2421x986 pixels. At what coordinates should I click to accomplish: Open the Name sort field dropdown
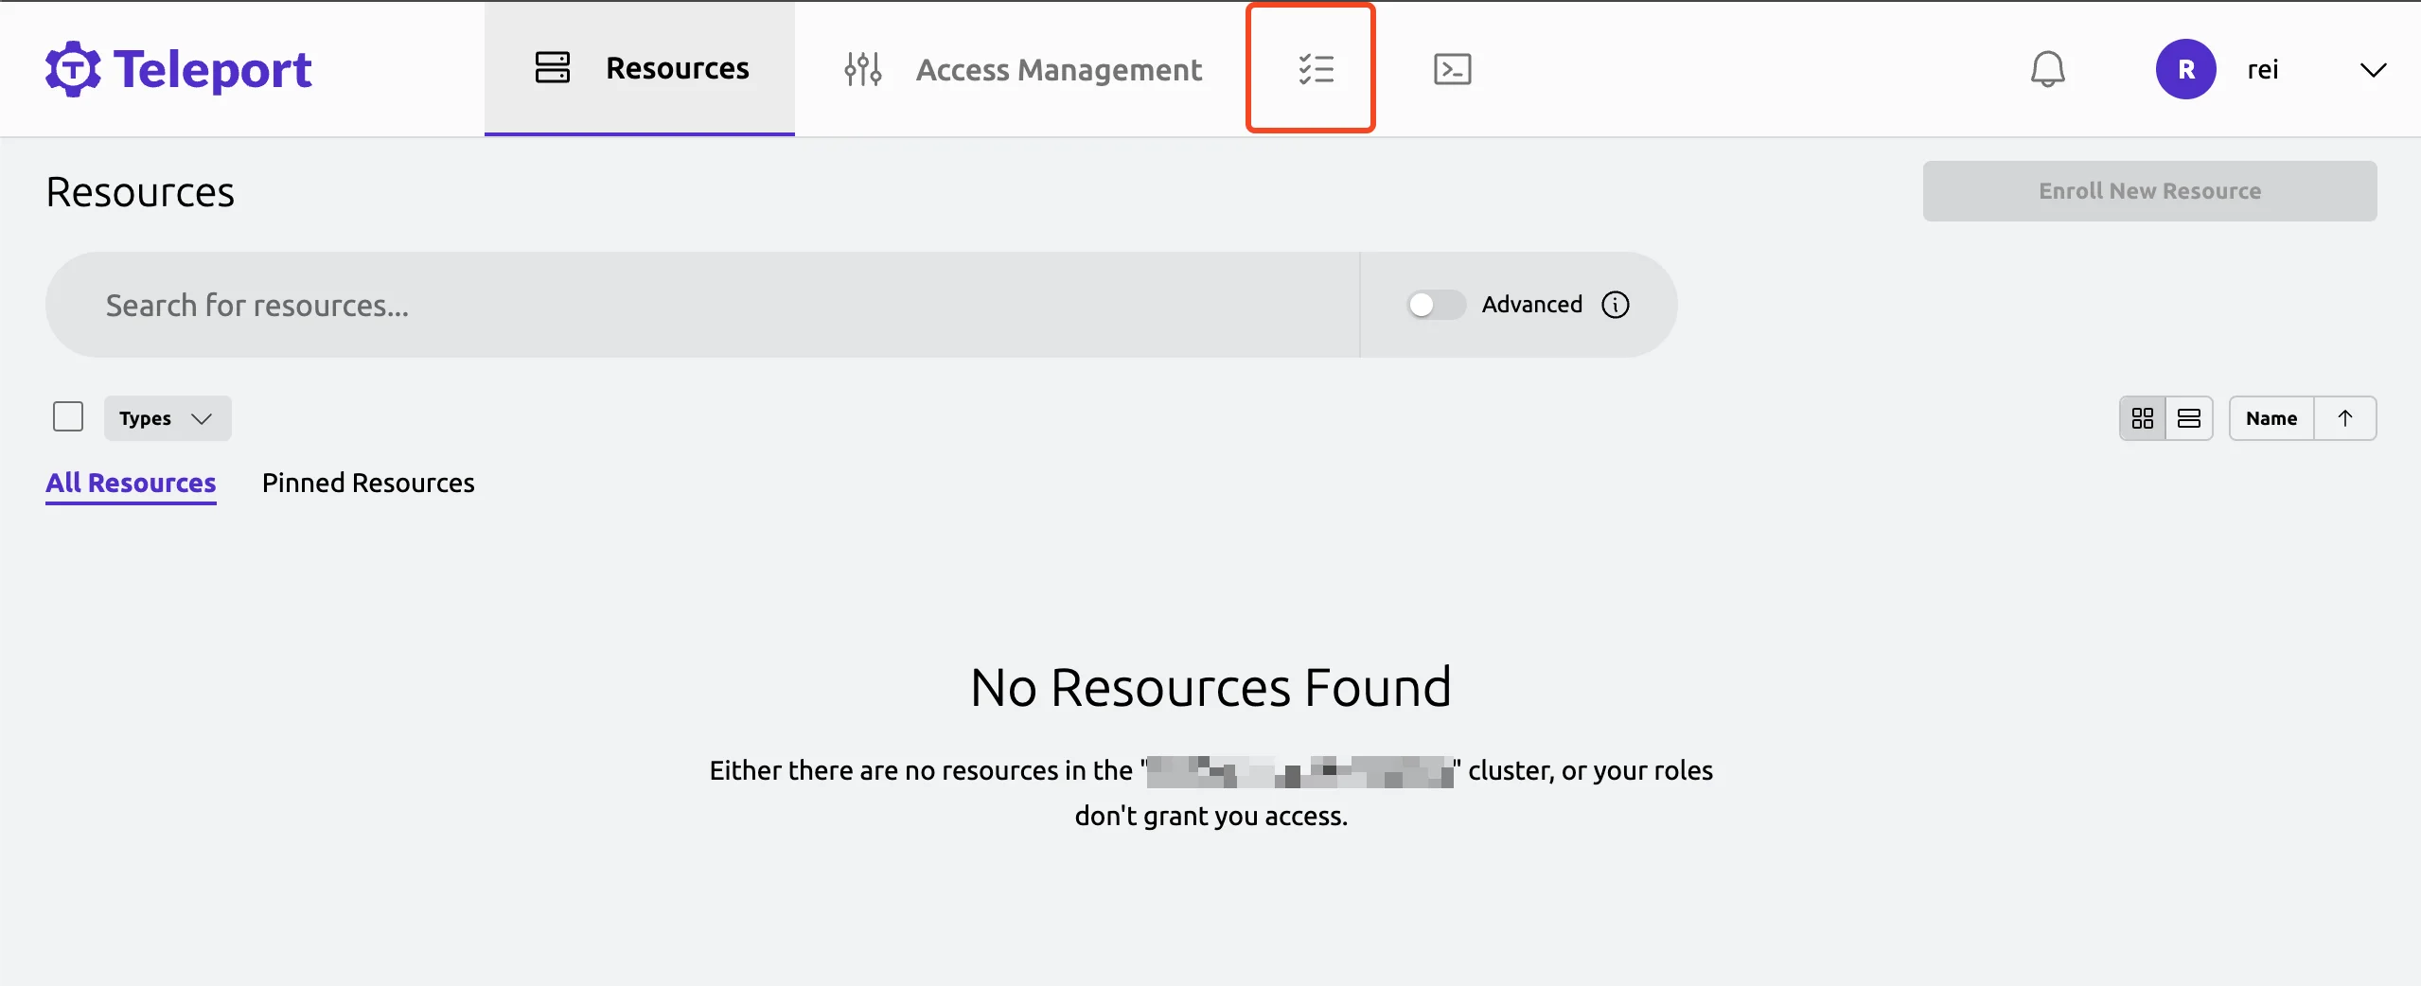pyautogui.click(x=2271, y=418)
